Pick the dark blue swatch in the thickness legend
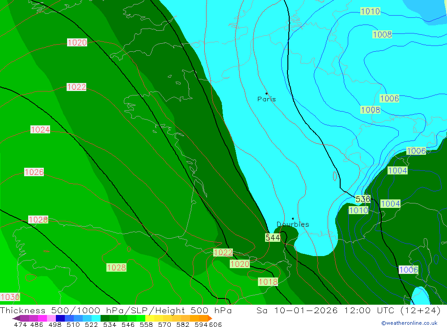This screenshot has width=447, height=327. click(60, 318)
